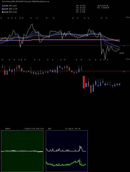The width and height of the screenshot is (130, 172).
Task: Open the green MACD indicator panel
Action: coord(22,151)
